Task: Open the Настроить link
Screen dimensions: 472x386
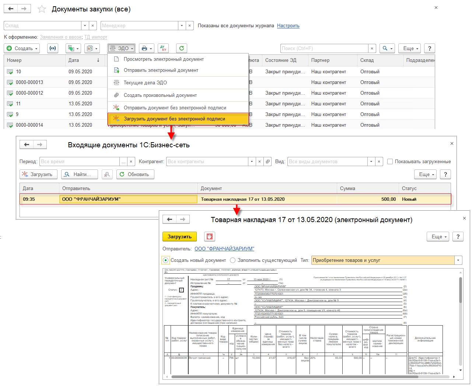Action: coord(288,26)
